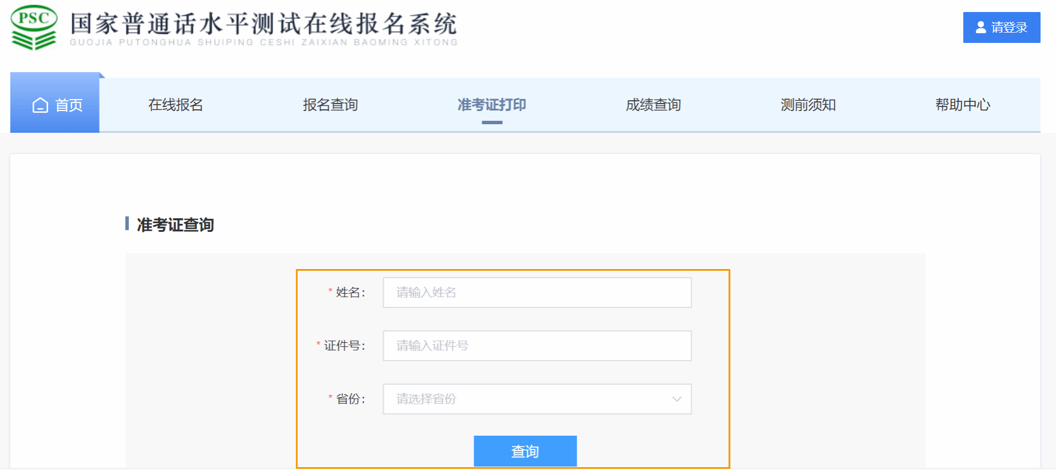Click the chevron arrow in the 省份 field

point(676,399)
